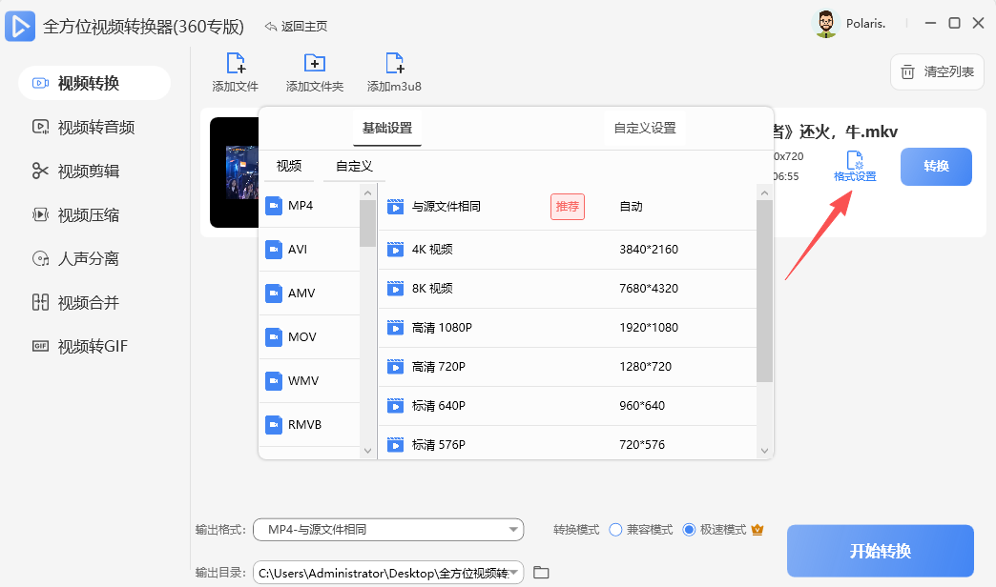
Task: Click 返回主页 at the top
Action: tap(297, 26)
